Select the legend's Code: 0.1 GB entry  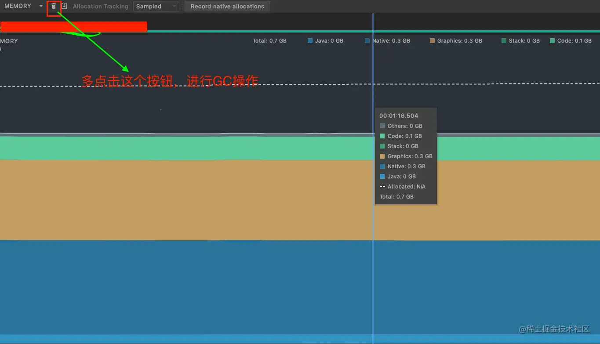571,41
